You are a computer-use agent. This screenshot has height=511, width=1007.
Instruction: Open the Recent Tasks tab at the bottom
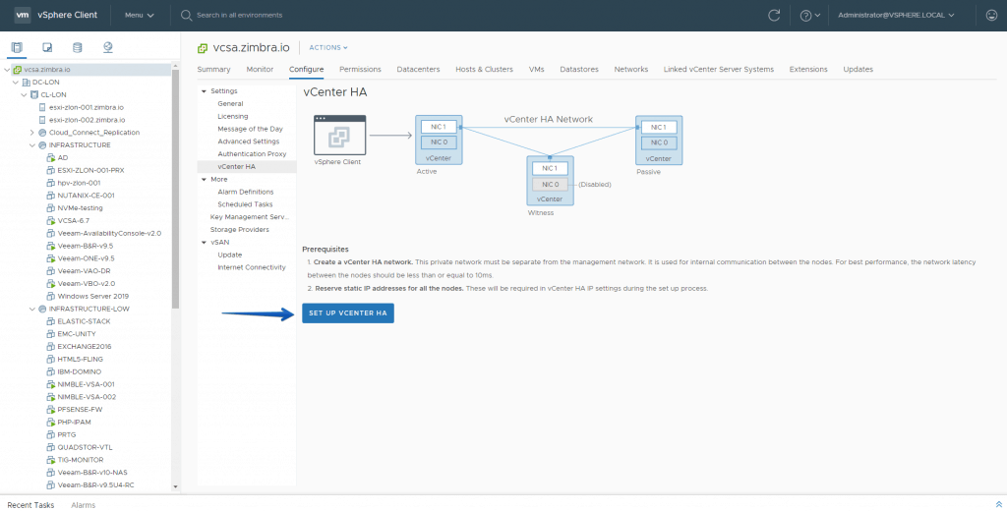click(x=30, y=505)
